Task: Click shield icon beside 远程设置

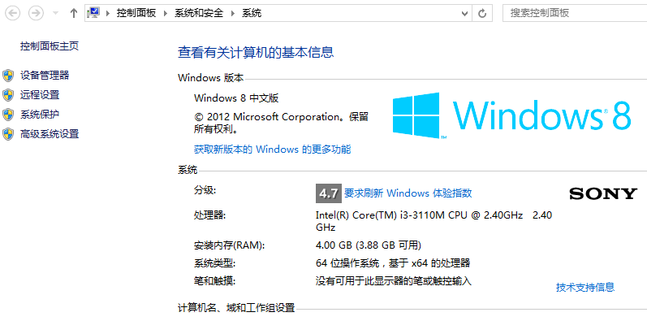Action: pos(8,95)
